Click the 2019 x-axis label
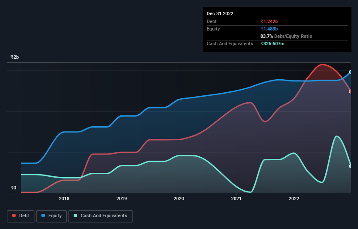 [x=122, y=199]
